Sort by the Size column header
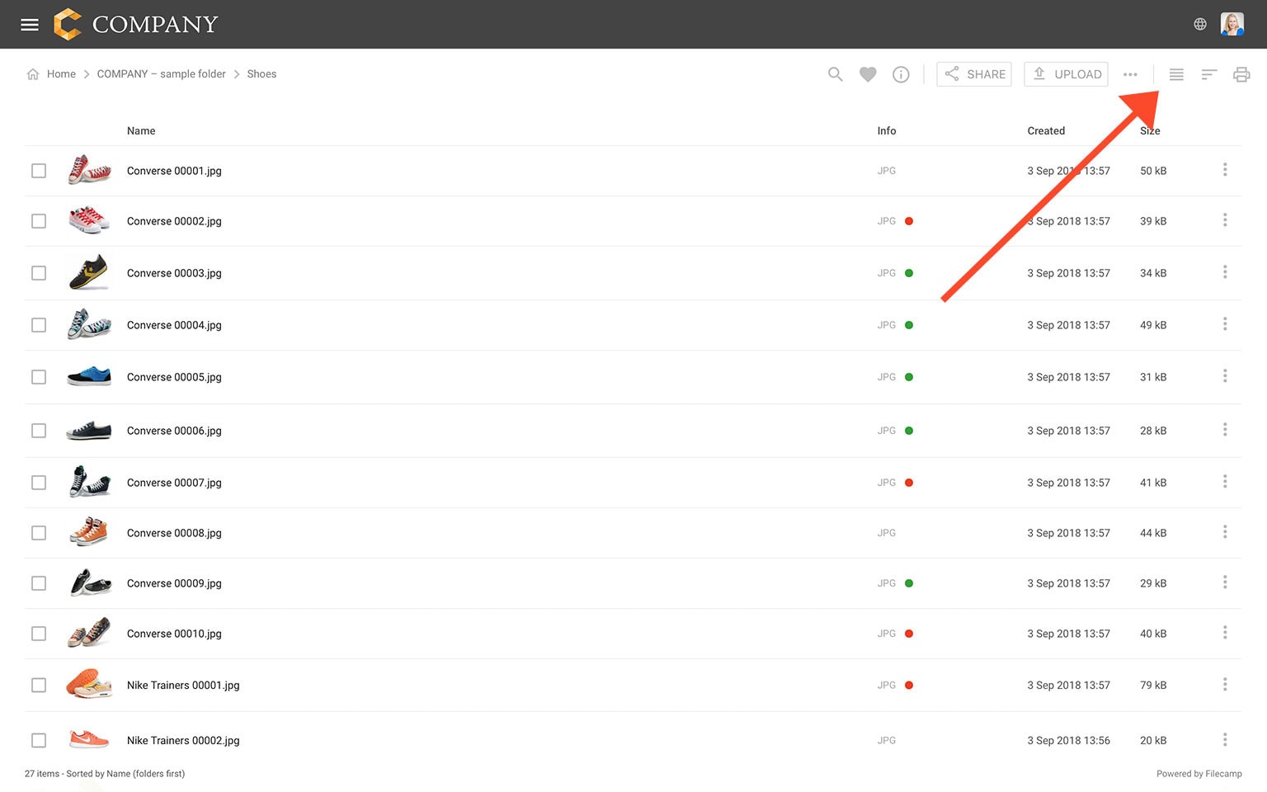1267x792 pixels. (1150, 131)
